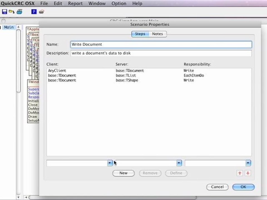Select Main in the main window list

coord(9,27)
